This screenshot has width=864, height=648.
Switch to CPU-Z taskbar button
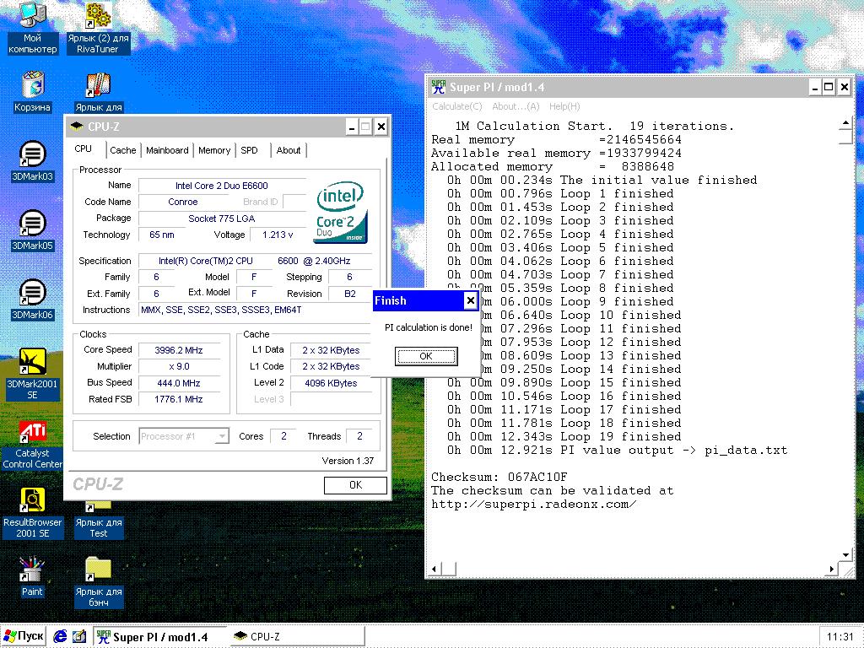296,637
